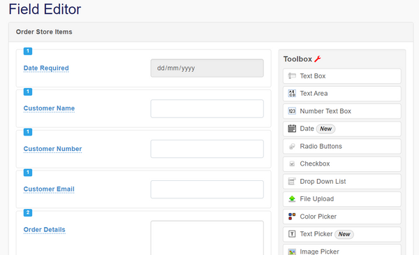419x255 pixels.
Task: Click the Toolbox heading text
Action: coord(297,59)
